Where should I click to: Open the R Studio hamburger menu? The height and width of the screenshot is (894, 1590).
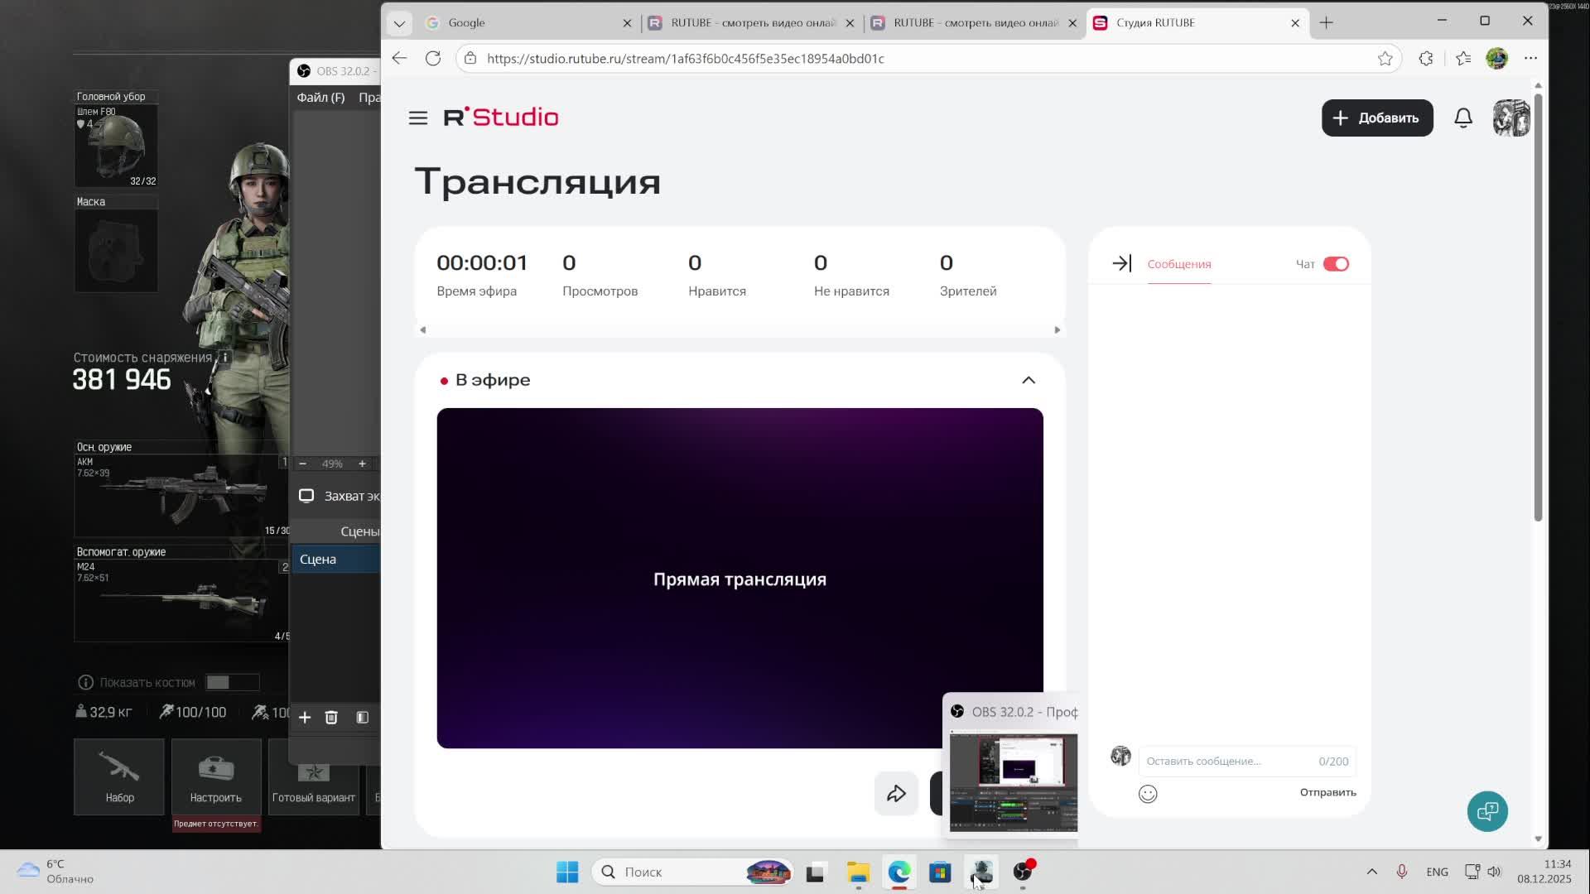[417, 118]
